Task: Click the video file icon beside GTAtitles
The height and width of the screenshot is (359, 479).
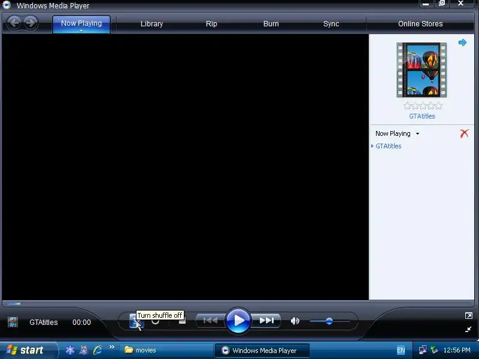Action: (x=13, y=322)
